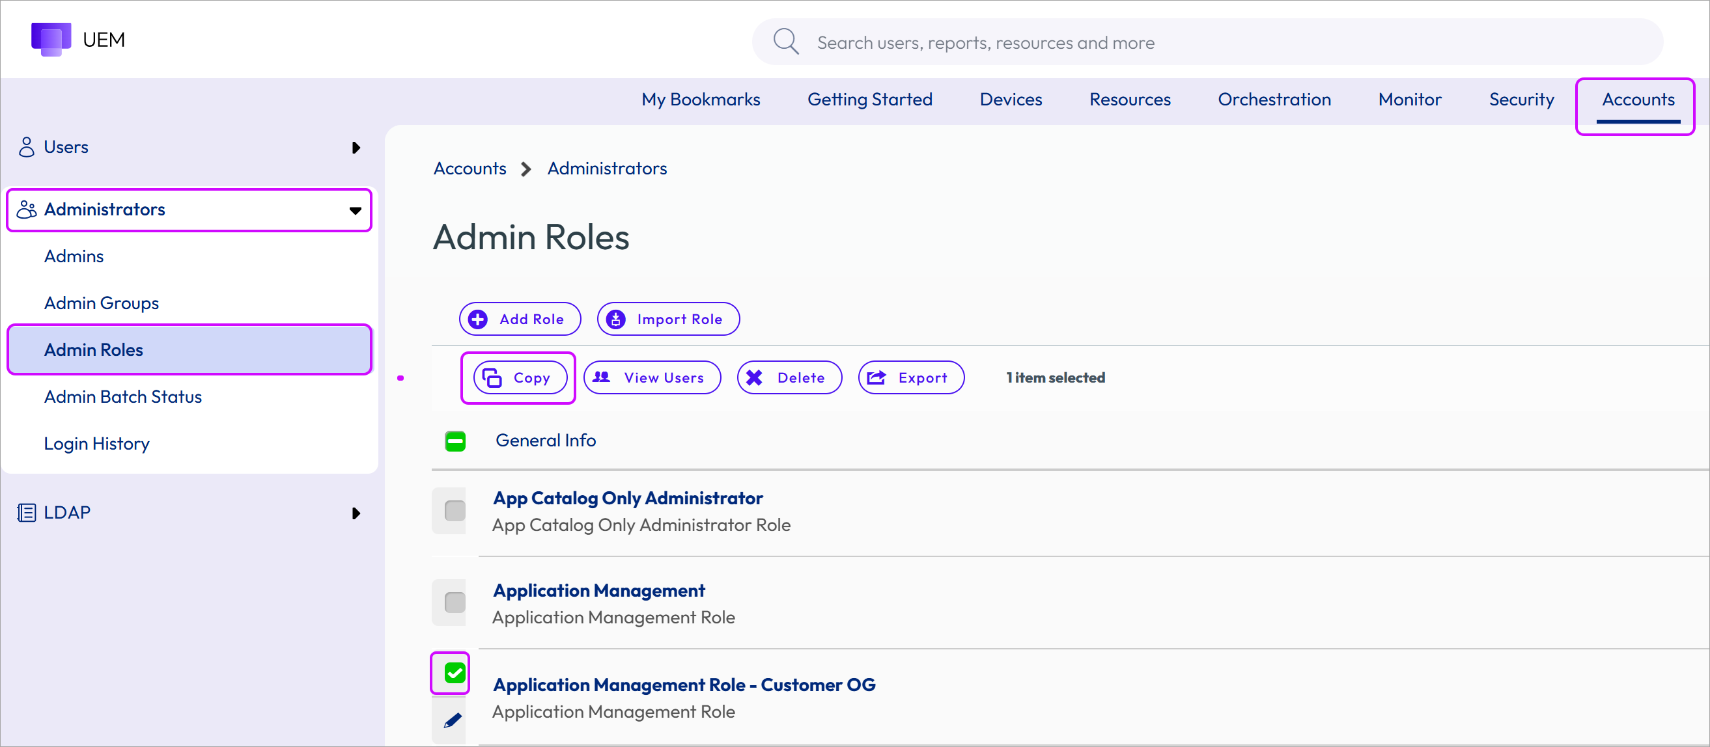
Task: Select the Accounts tab
Action: point(1638,100)
